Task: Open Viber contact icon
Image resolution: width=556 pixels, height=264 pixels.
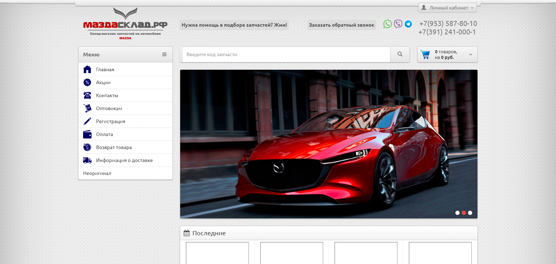Action: (x=398, y=24)
